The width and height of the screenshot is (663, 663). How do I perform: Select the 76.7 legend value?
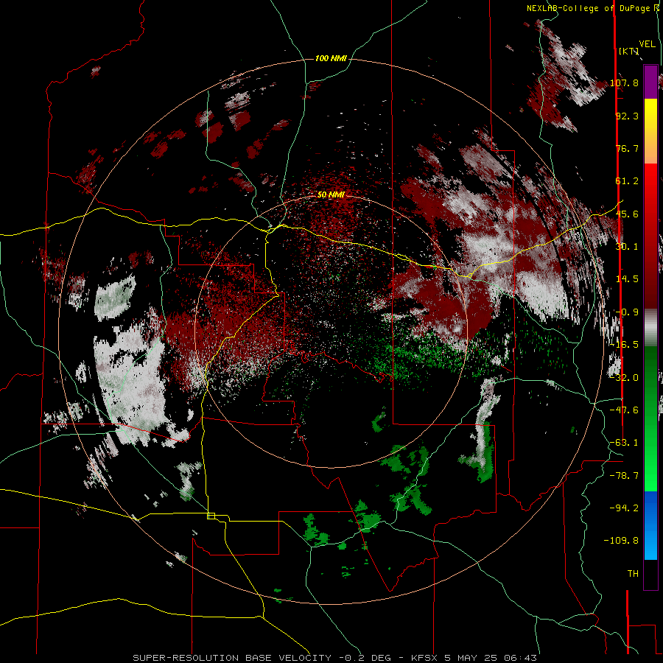pyautogui.click(x=627, y=148)
